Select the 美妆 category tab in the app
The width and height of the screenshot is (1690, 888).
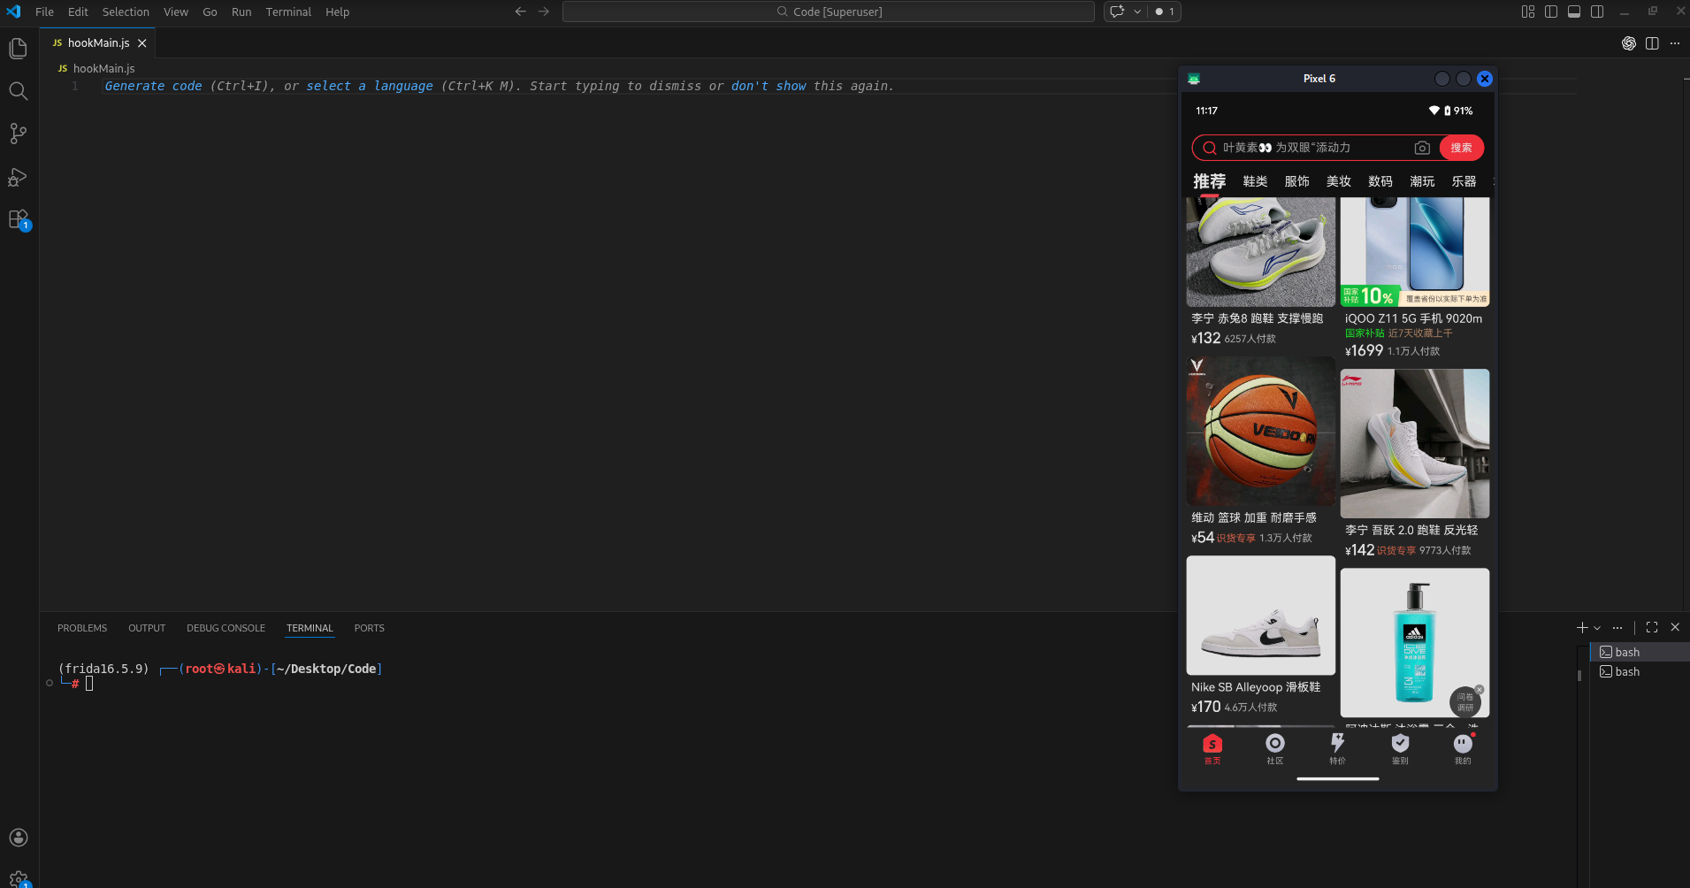click(x=1338, y=181)
